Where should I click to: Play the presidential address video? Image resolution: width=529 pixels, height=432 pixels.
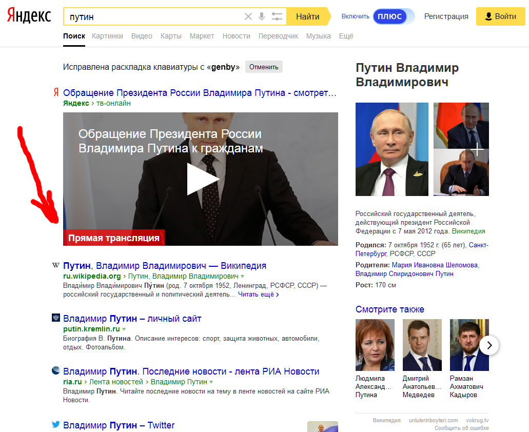[203, 179]
